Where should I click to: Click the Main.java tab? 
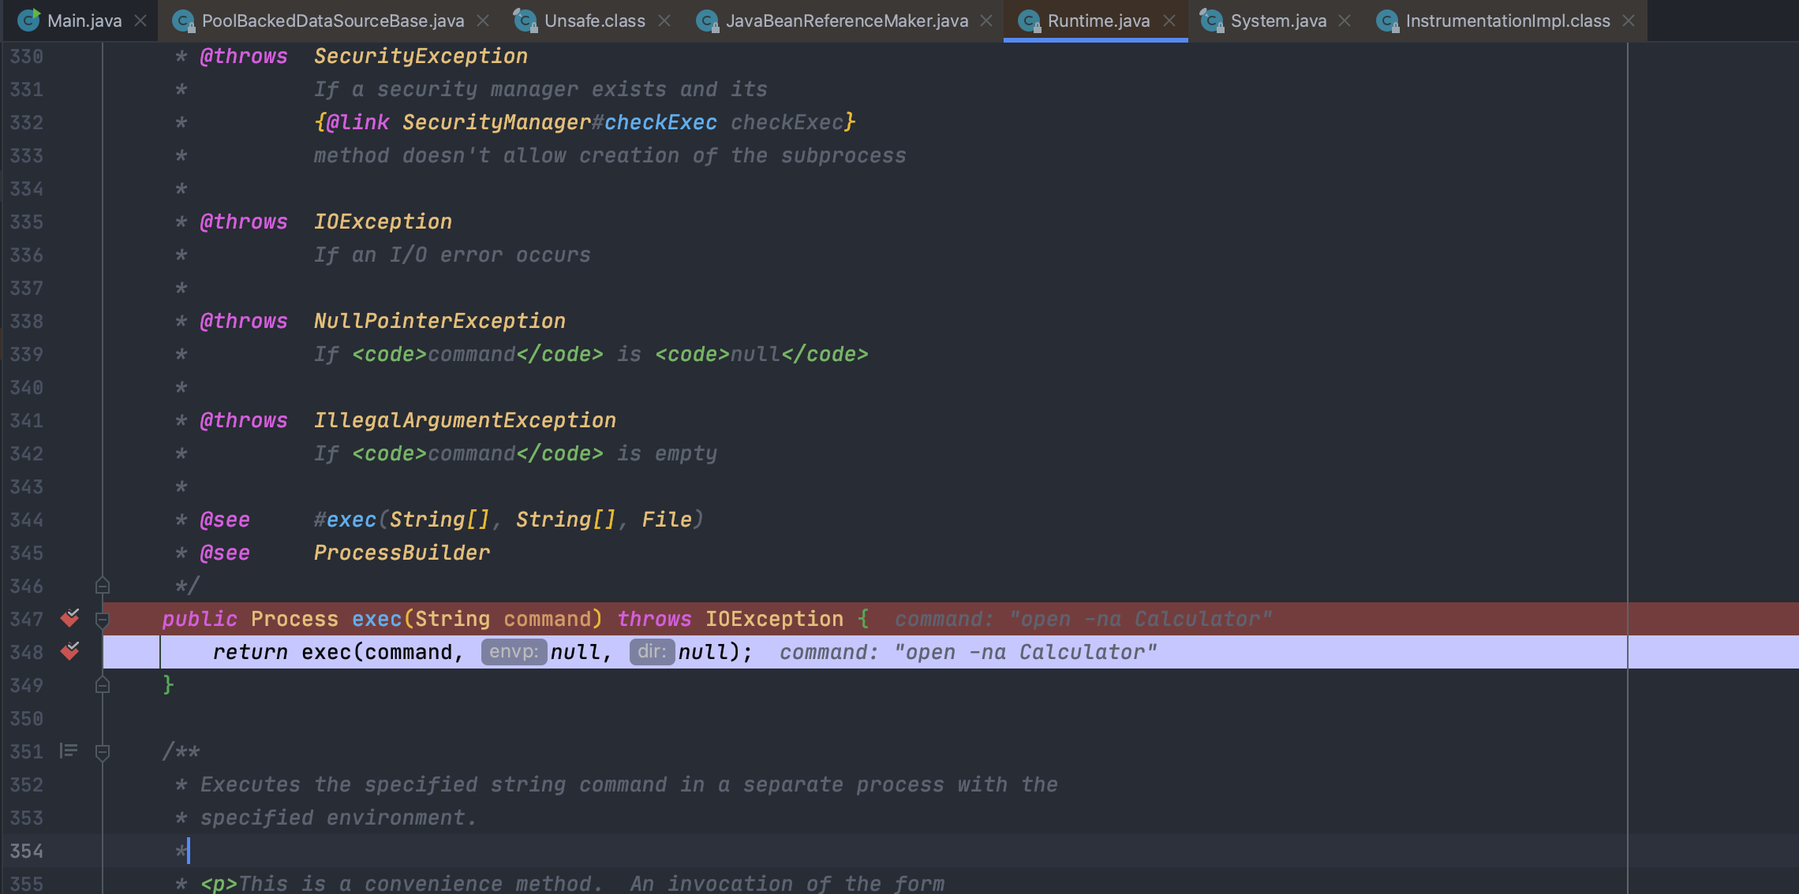[x=76, y=20]
